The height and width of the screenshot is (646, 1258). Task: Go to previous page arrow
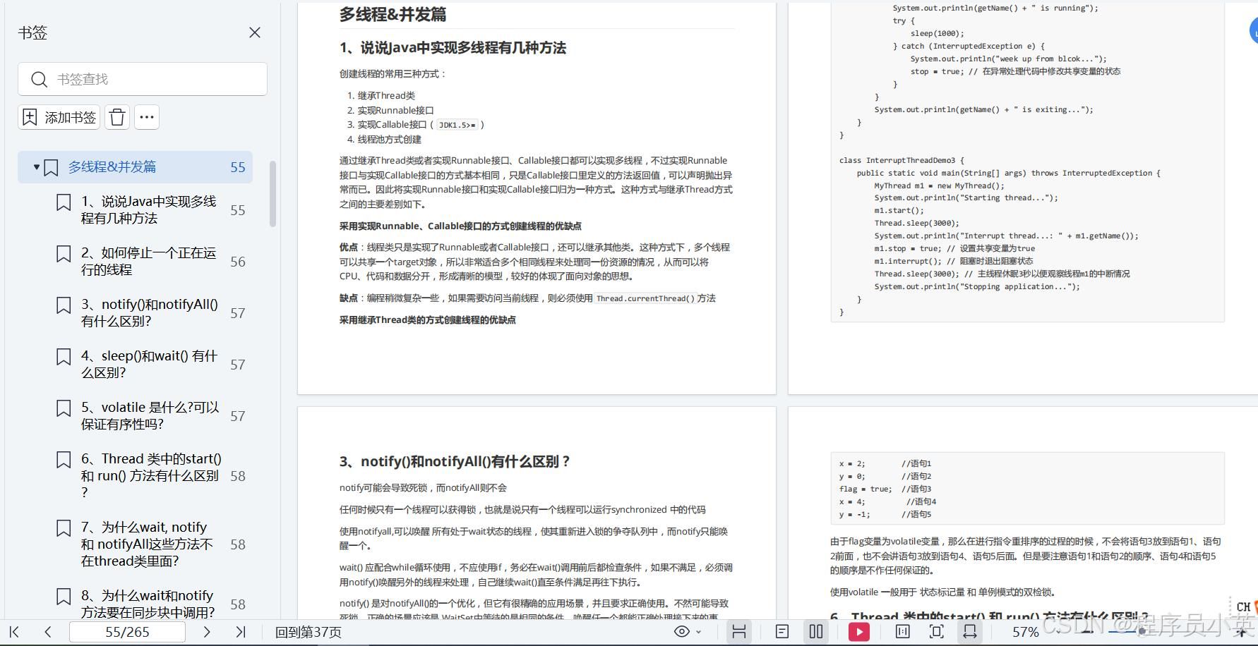coord(47,632)
